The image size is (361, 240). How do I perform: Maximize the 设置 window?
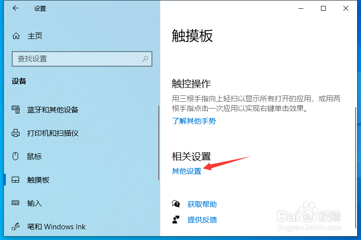[323, 8]
